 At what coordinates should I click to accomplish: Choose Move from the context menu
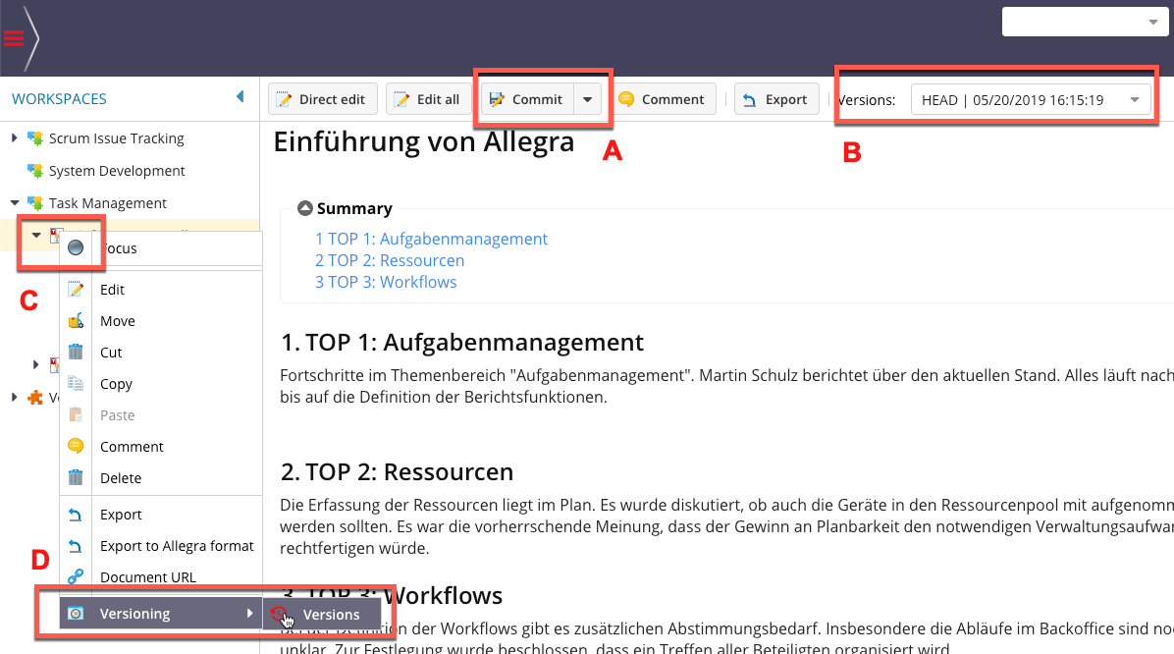pyautogui.click(x=118, y=321)
